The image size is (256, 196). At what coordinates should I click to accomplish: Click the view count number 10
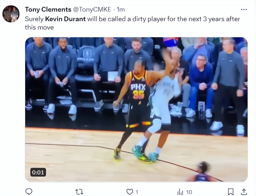(189, 192)
